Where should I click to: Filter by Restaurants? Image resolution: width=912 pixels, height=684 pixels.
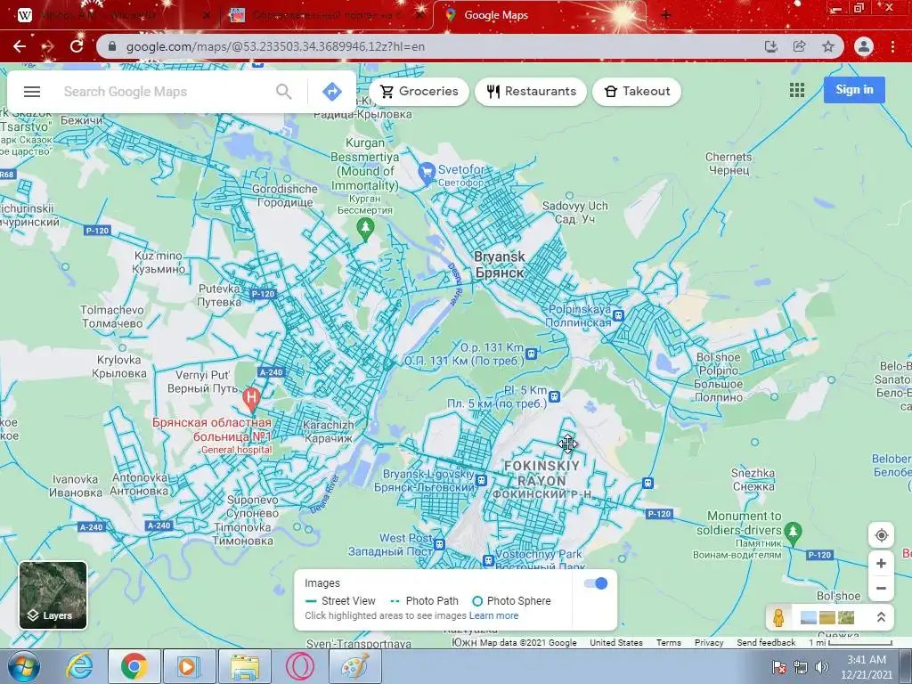[531, 92]
